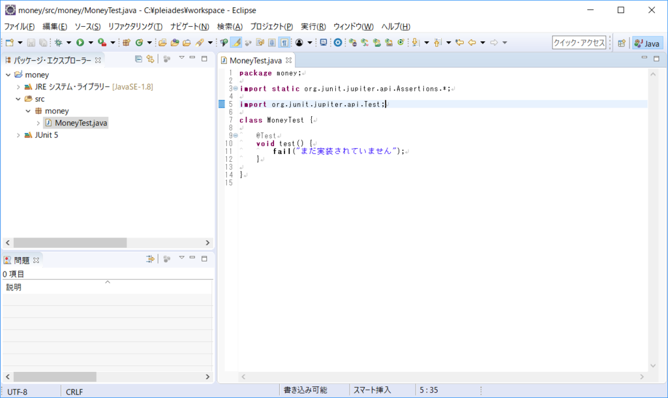This screenshot has width=668, height=398.
Task: Open the プロジェクト(P) menu
Action: (x=271, y=26)
